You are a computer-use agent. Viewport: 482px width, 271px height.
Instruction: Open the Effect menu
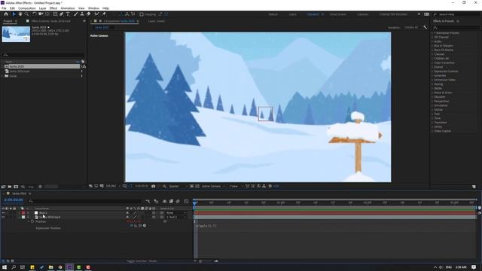(x=53, y=8)
